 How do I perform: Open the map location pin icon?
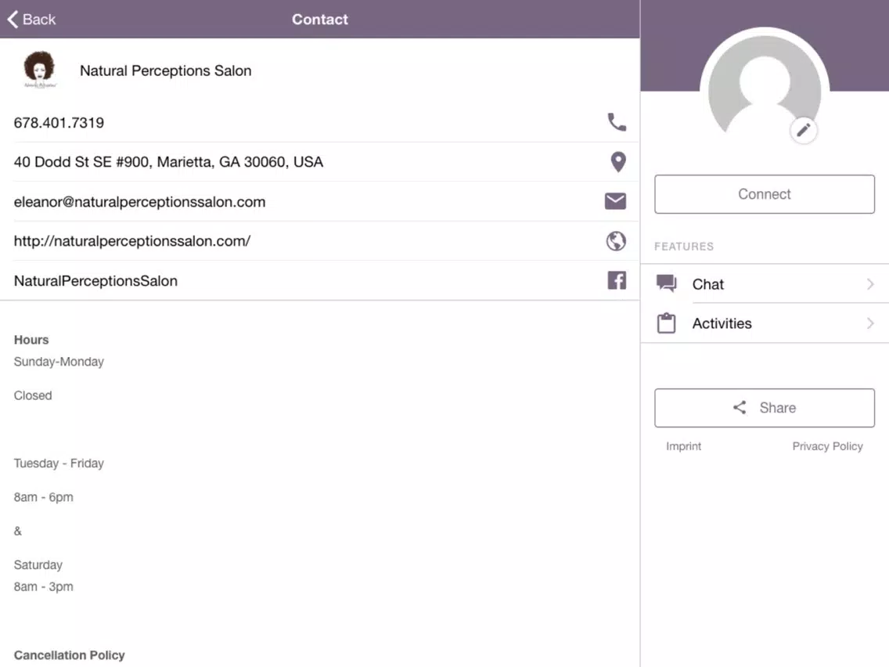click(618, 161)
